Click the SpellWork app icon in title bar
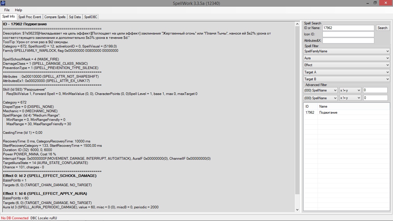Image resolution: width=393 pixels, height=221 pixels. (x=3, y=3)
